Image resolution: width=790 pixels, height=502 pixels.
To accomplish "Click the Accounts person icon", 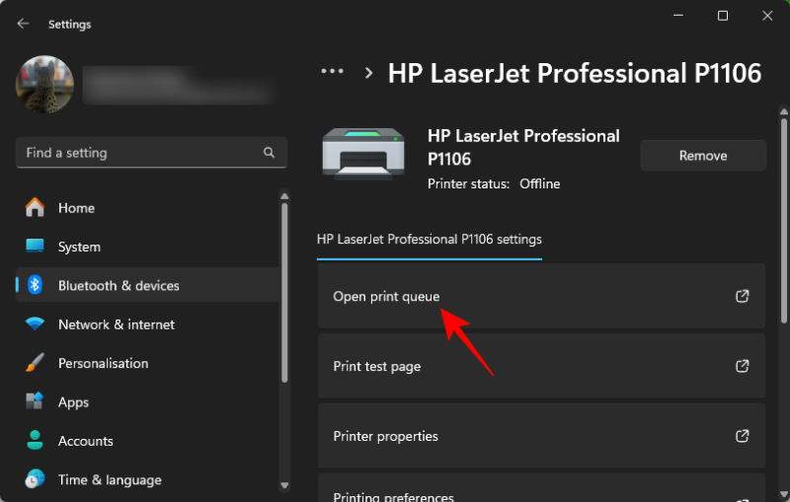I will (x=35, y=440).
